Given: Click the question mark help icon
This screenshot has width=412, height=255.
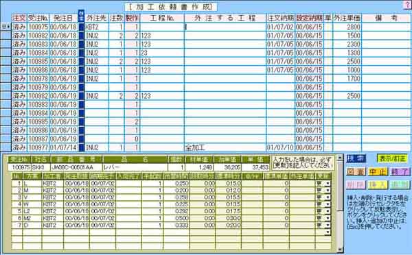Looking at the screenshot, I should click(408, 5).
